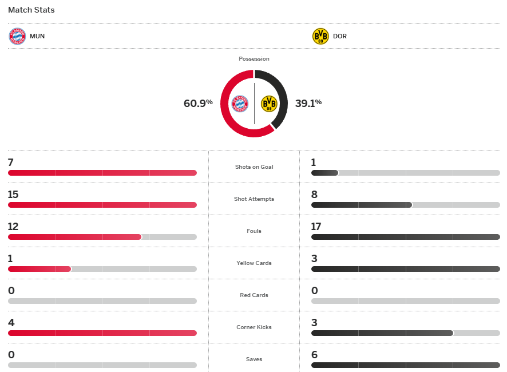Click Bayern's Shot Attempts bar
This screenshot has height=372, width=507.
102,205
